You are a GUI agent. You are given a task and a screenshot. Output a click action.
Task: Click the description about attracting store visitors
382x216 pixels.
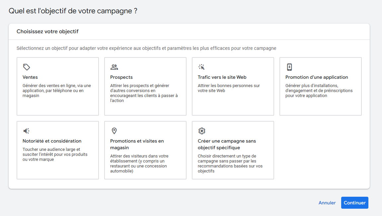click(139, 163)
